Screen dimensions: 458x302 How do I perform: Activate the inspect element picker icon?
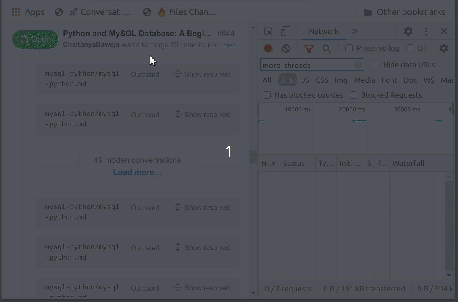point(268,31)
